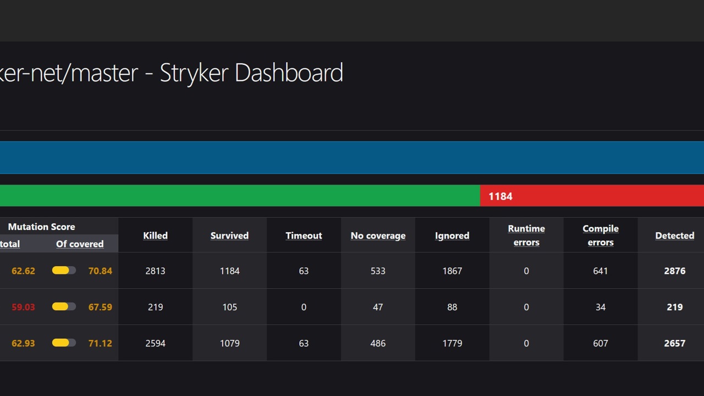Click score bar beside 67.59
704x396 pixels.
64,306
